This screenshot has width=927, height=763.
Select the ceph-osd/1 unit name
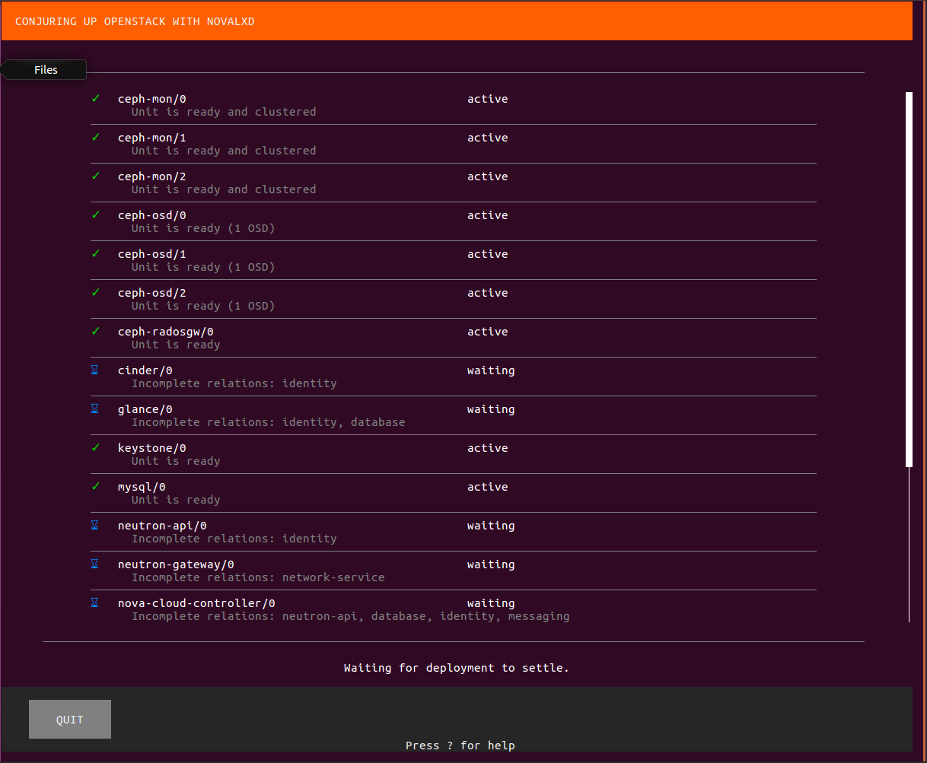152,254
